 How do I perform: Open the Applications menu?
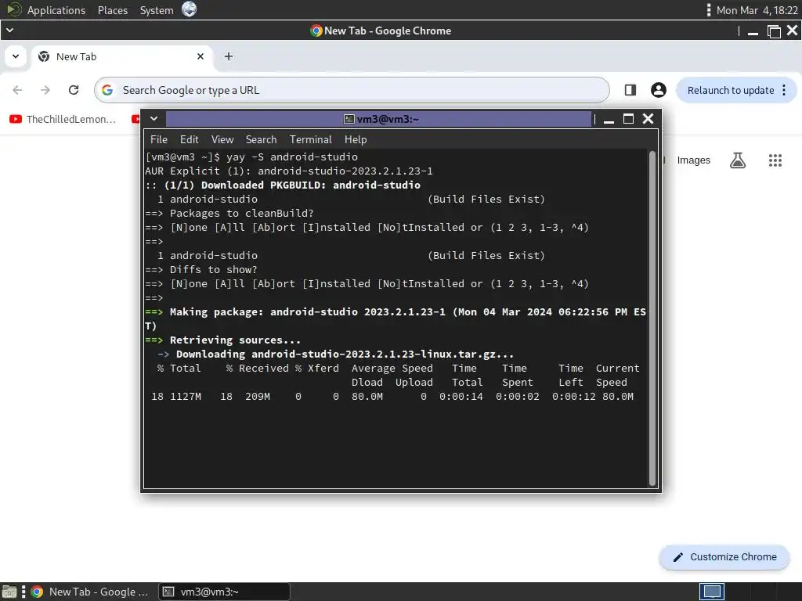[x=56, y=10]
